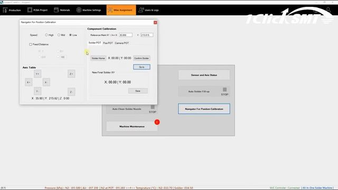Open Navigator For Position Calibration button
338x190 pixels.
(x=204, y=109)
